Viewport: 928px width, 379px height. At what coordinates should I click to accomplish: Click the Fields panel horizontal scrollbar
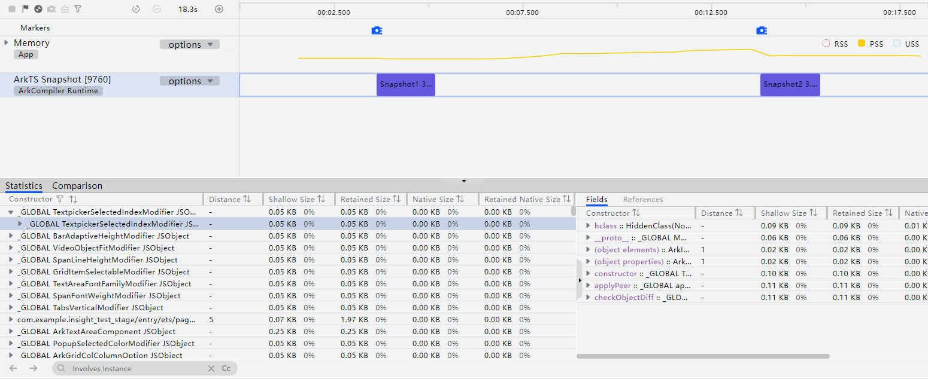click(x=703, y=356)
